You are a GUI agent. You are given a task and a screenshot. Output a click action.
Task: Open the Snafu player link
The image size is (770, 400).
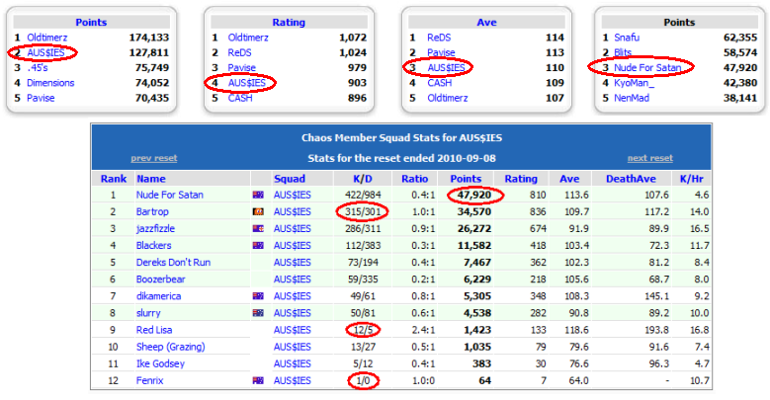pos(630,38)
